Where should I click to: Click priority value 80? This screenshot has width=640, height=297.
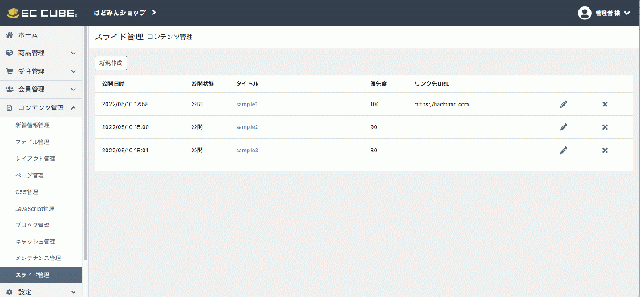(x=373, y=151)
